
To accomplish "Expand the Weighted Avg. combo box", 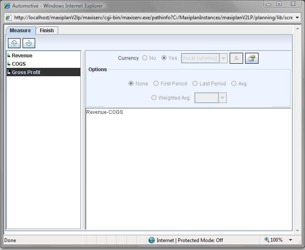I will pyautogui.click(x=223, y=98).
